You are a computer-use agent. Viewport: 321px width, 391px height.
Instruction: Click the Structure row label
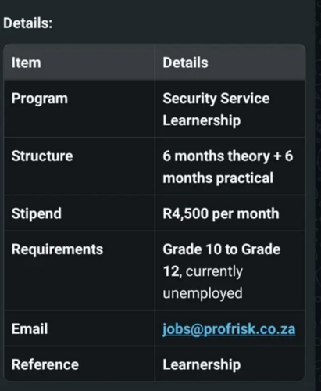[x=42, y=156]
